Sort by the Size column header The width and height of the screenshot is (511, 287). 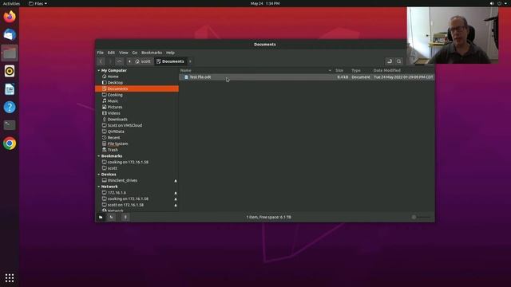(x=339, y=70)
